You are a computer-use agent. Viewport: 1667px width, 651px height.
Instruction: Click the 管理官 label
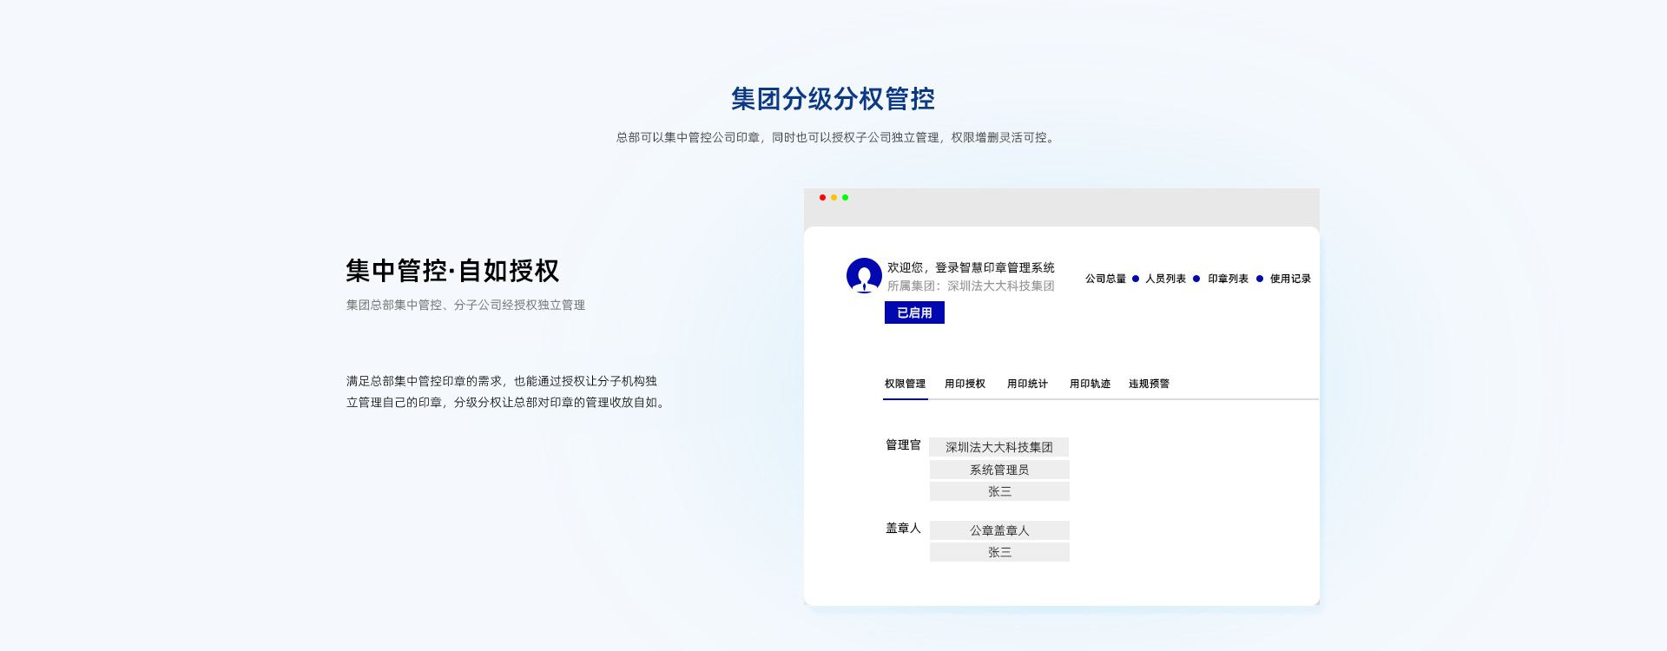click(x=903, y=445)
